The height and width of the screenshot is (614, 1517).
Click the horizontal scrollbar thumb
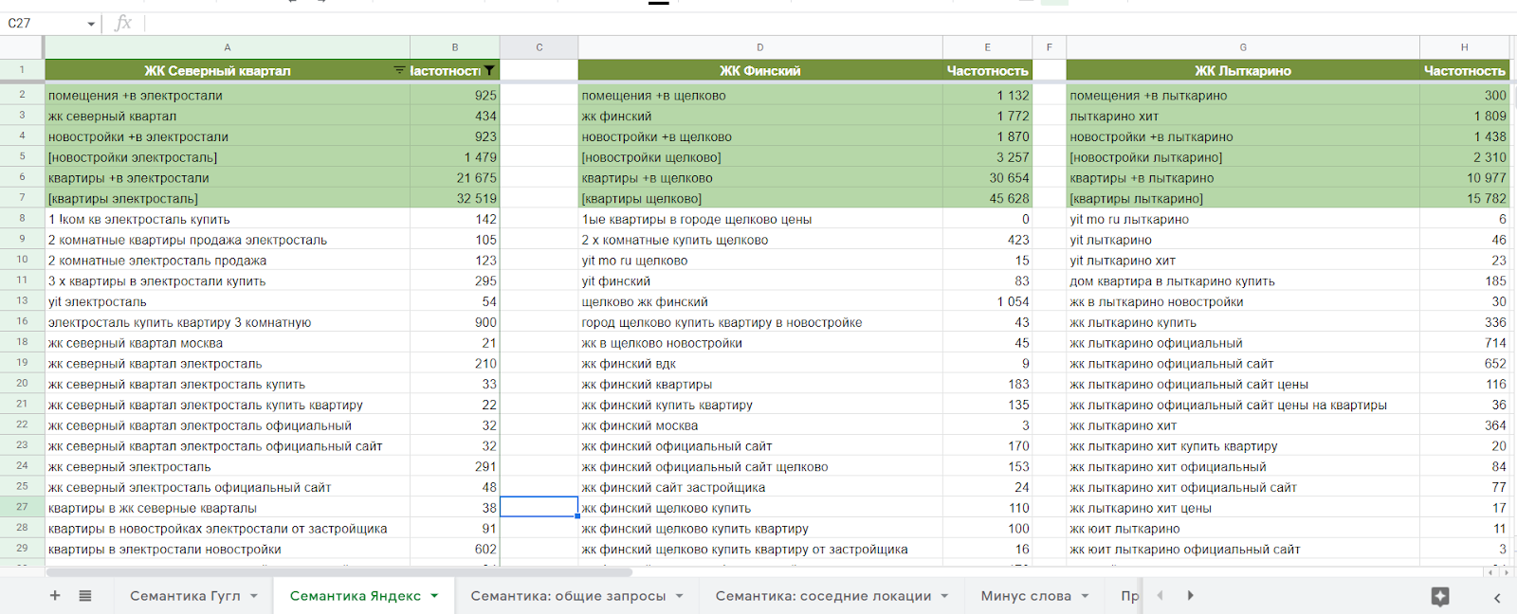tap(339, 572)
